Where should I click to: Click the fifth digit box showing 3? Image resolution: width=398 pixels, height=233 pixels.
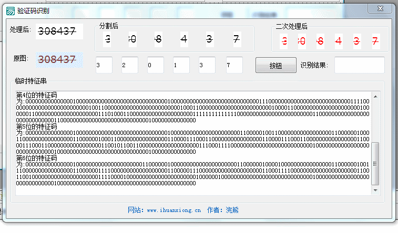click(207, 65)
